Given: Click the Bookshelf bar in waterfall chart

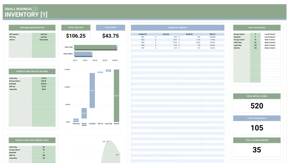Looking at the screenshot, I should tap(92, 91).
